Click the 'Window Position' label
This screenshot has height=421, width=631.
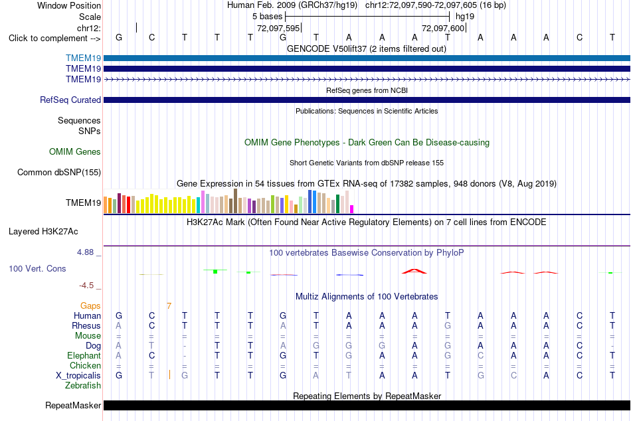pyautogui.click(x=69, y=5)
